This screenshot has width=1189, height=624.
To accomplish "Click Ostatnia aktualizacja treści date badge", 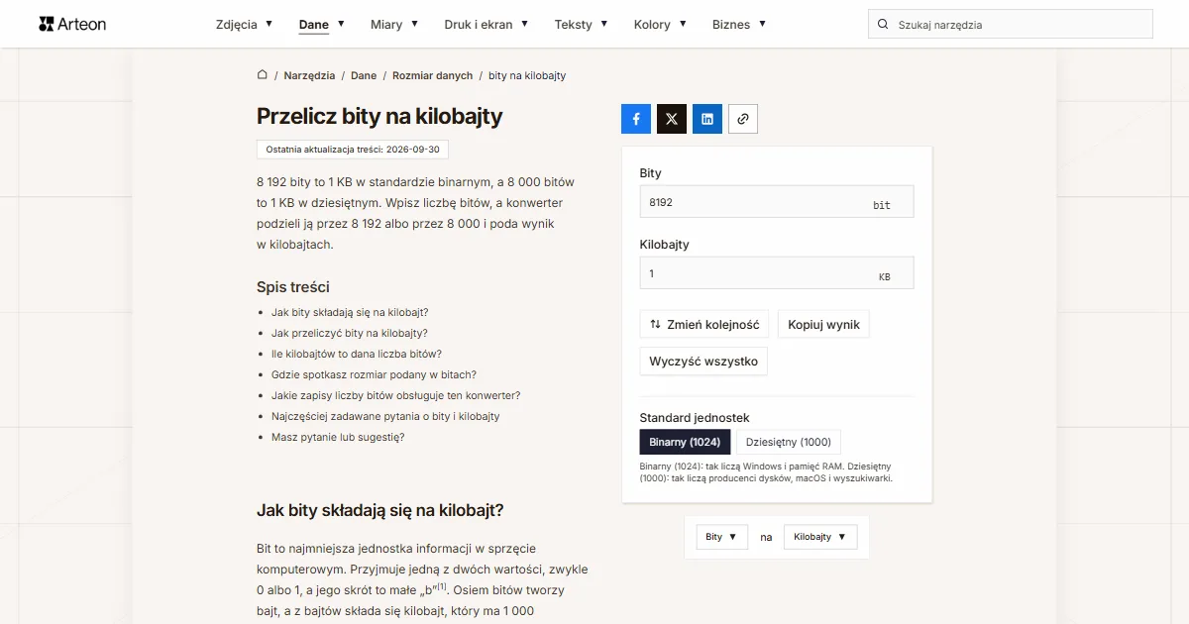I will coord(353,150).
